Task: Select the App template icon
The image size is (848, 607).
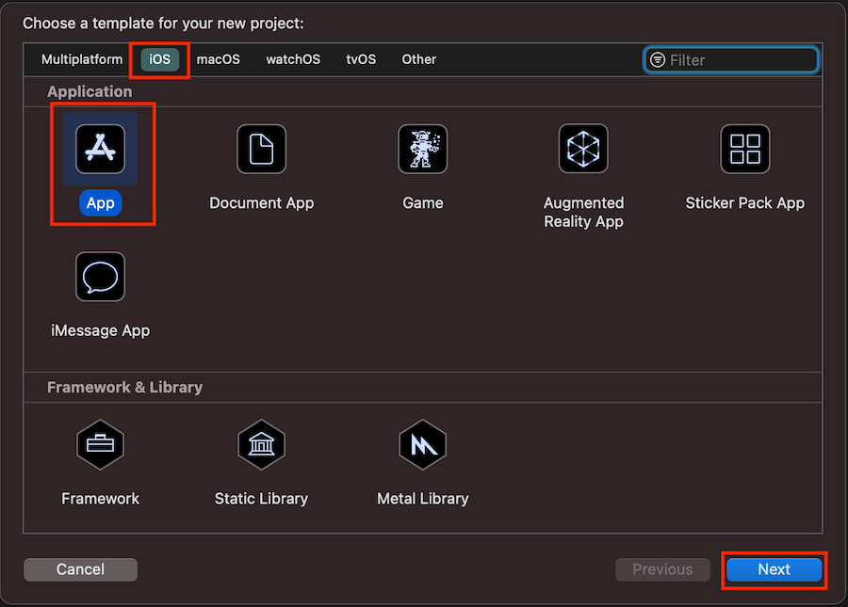Action: (x=100, y=149)
